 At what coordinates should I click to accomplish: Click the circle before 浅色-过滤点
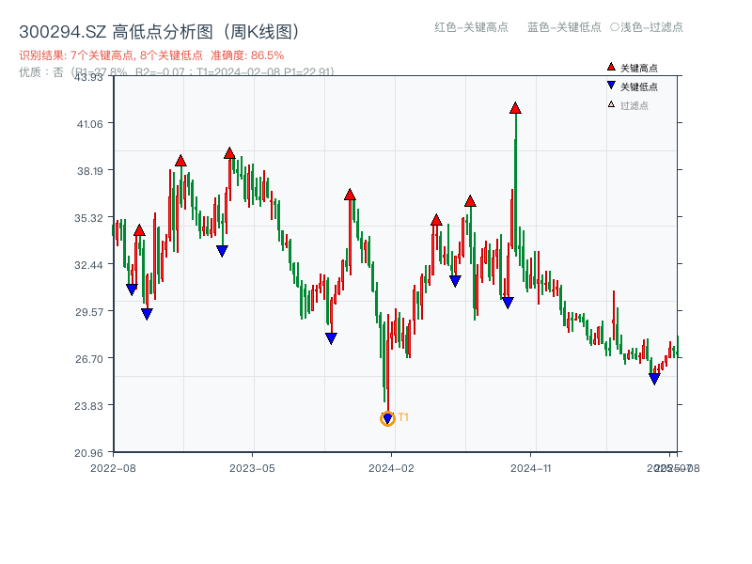pos(615,27)
